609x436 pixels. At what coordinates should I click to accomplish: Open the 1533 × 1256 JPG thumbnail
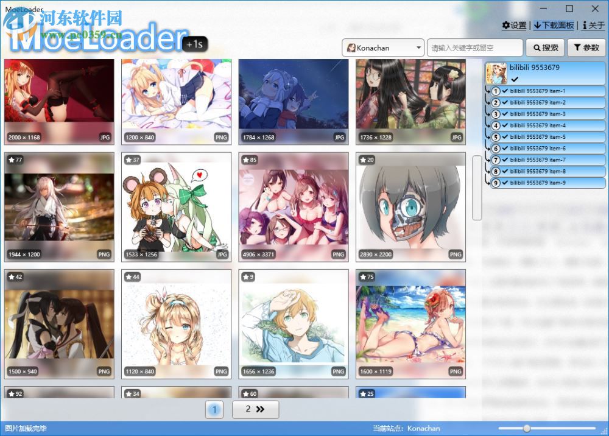[x=177, y=207]
